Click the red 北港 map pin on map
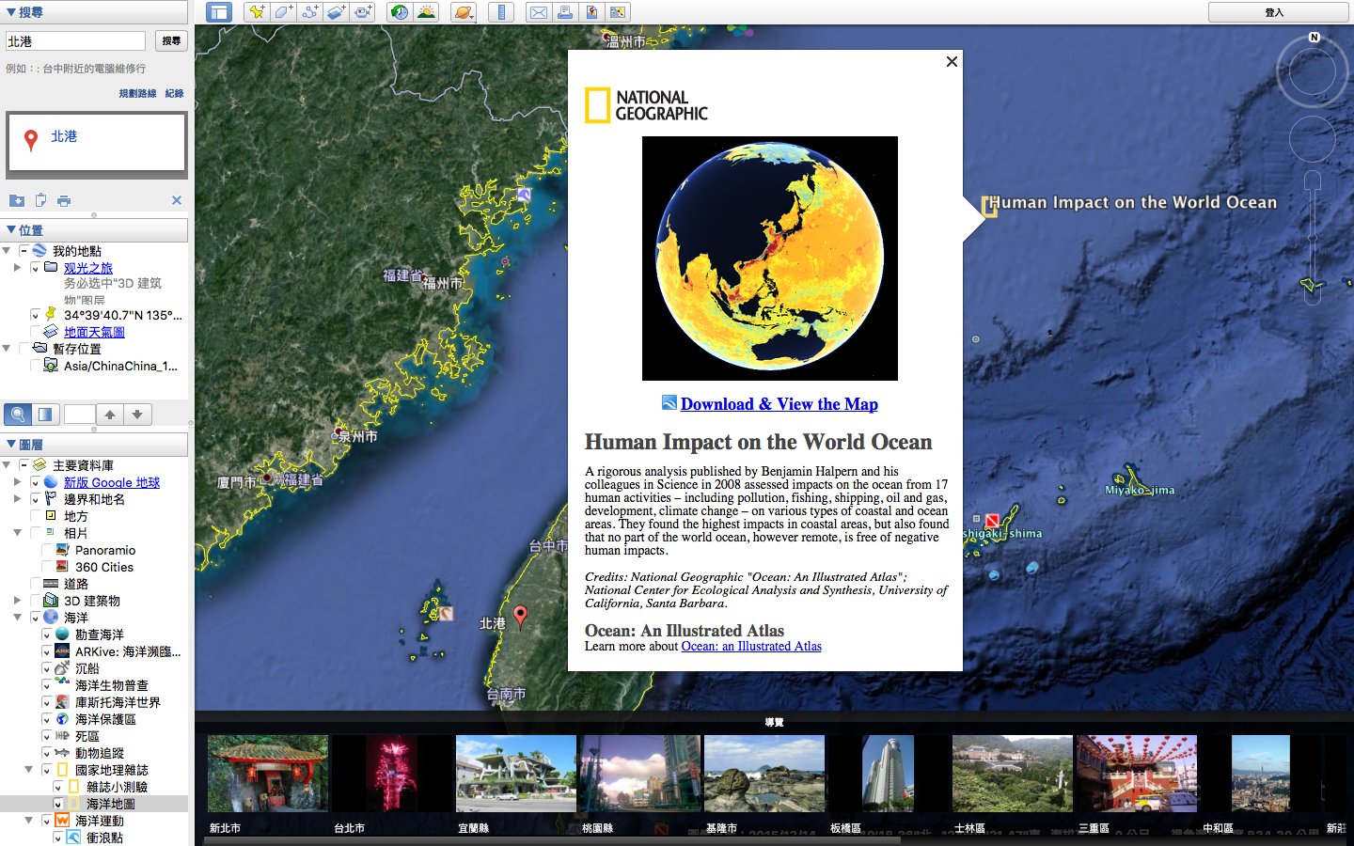Screen dimensions: 1354x846 pyautogui.click(x=520, y=617)
